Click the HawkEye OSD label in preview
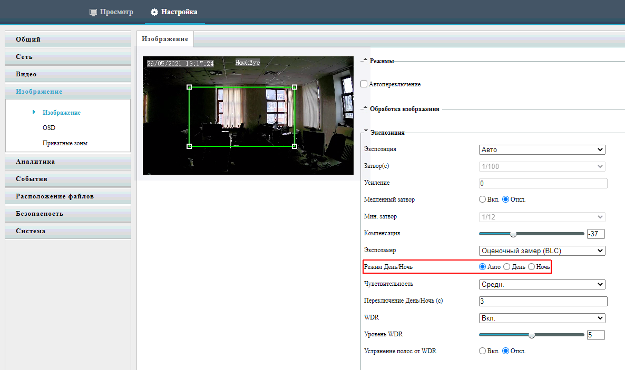 click(248, 63)
